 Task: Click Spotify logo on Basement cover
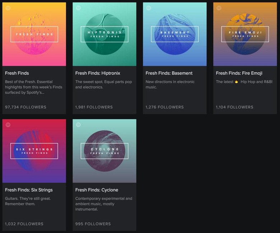[x=149, y=8]
